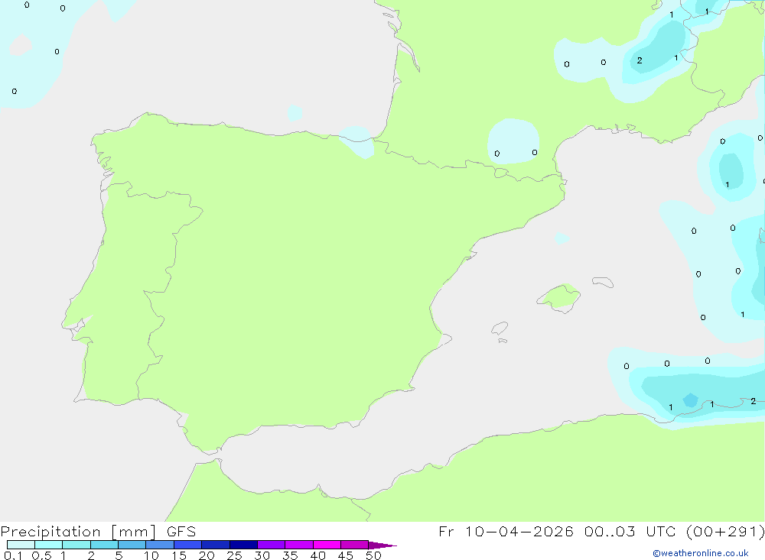The width and height of the screenshot is (765, 560).
Task: Click the "25" legend label
Action: click(234, 555)
